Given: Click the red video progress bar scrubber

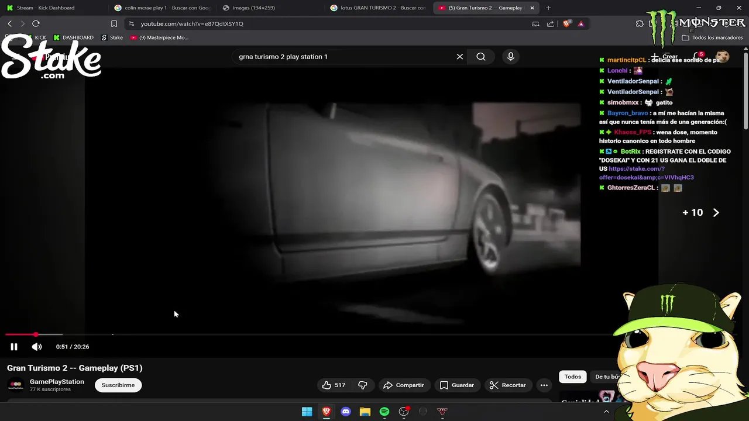Looking at the screenshot, I should click(36, 334).
